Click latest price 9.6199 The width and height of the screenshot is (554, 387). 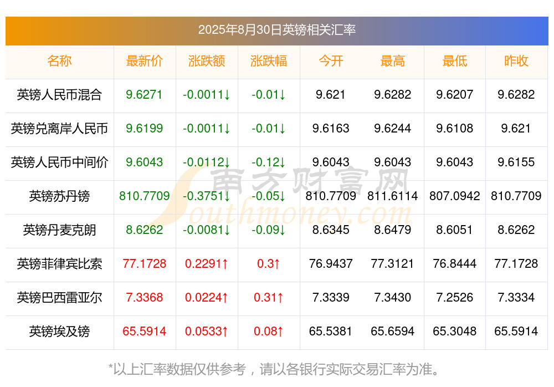click(144, 129)
